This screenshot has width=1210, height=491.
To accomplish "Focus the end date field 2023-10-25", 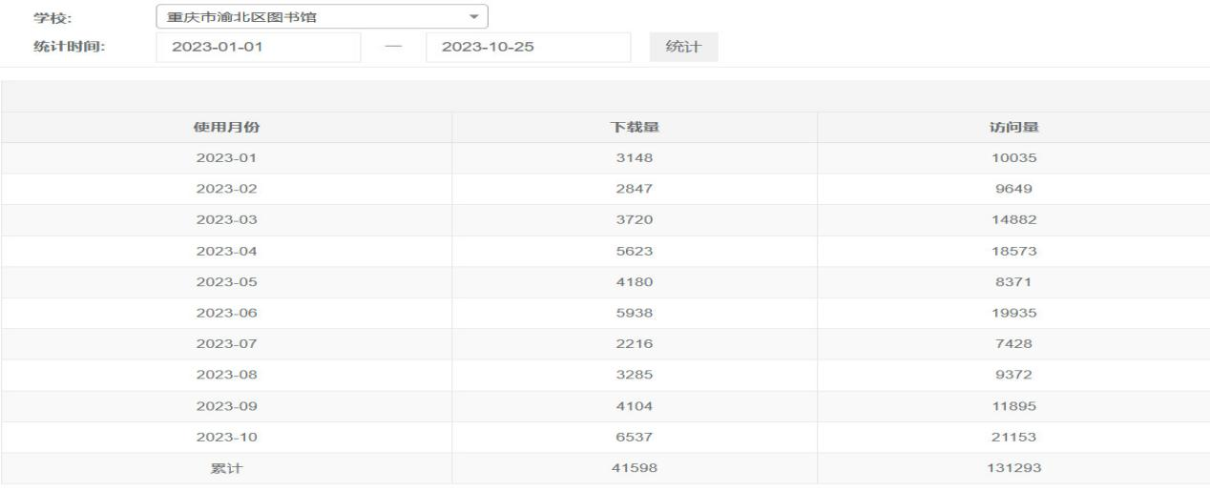I will [528, 48].
